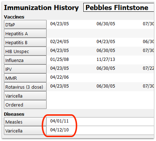This screenshot has height=141, width=156.
Task: Click the DTaP date 04/23/05
Action: [x=59, y=24]
